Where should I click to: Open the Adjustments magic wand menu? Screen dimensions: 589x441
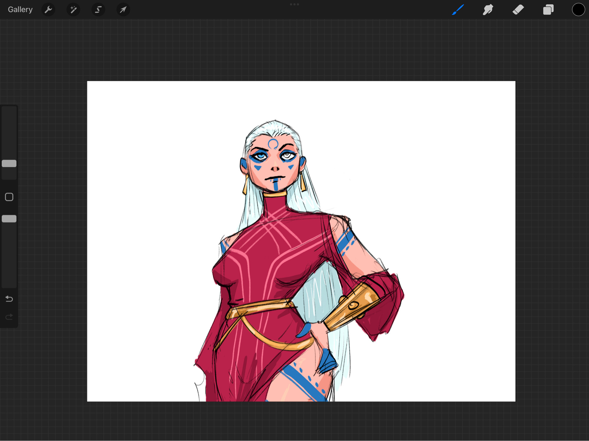coord(73,10)
